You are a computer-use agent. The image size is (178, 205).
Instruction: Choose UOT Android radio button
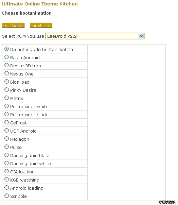pos(6,131)
